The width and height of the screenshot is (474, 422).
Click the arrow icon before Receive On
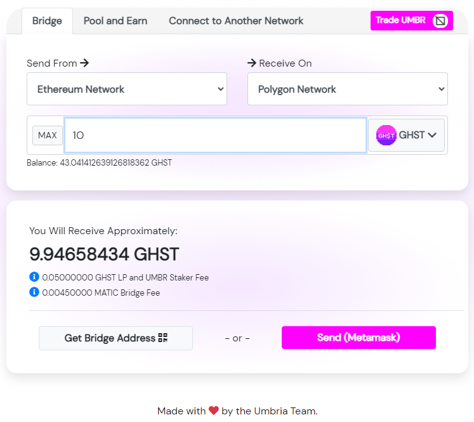click(252, 63)
